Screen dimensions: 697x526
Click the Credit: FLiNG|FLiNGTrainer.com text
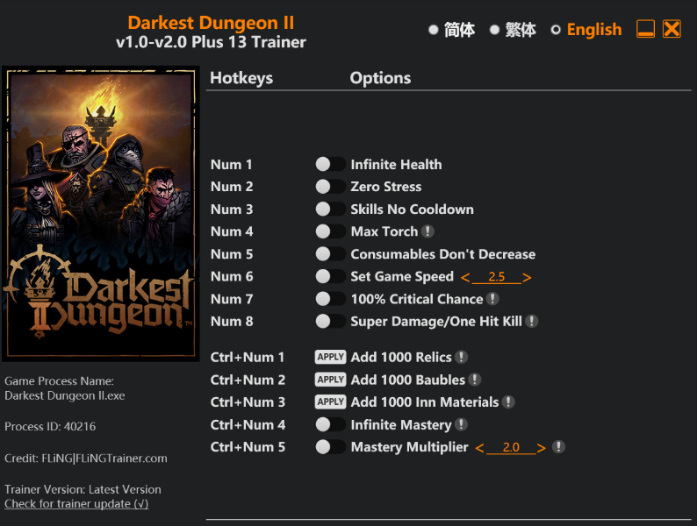tap(86, 458)
